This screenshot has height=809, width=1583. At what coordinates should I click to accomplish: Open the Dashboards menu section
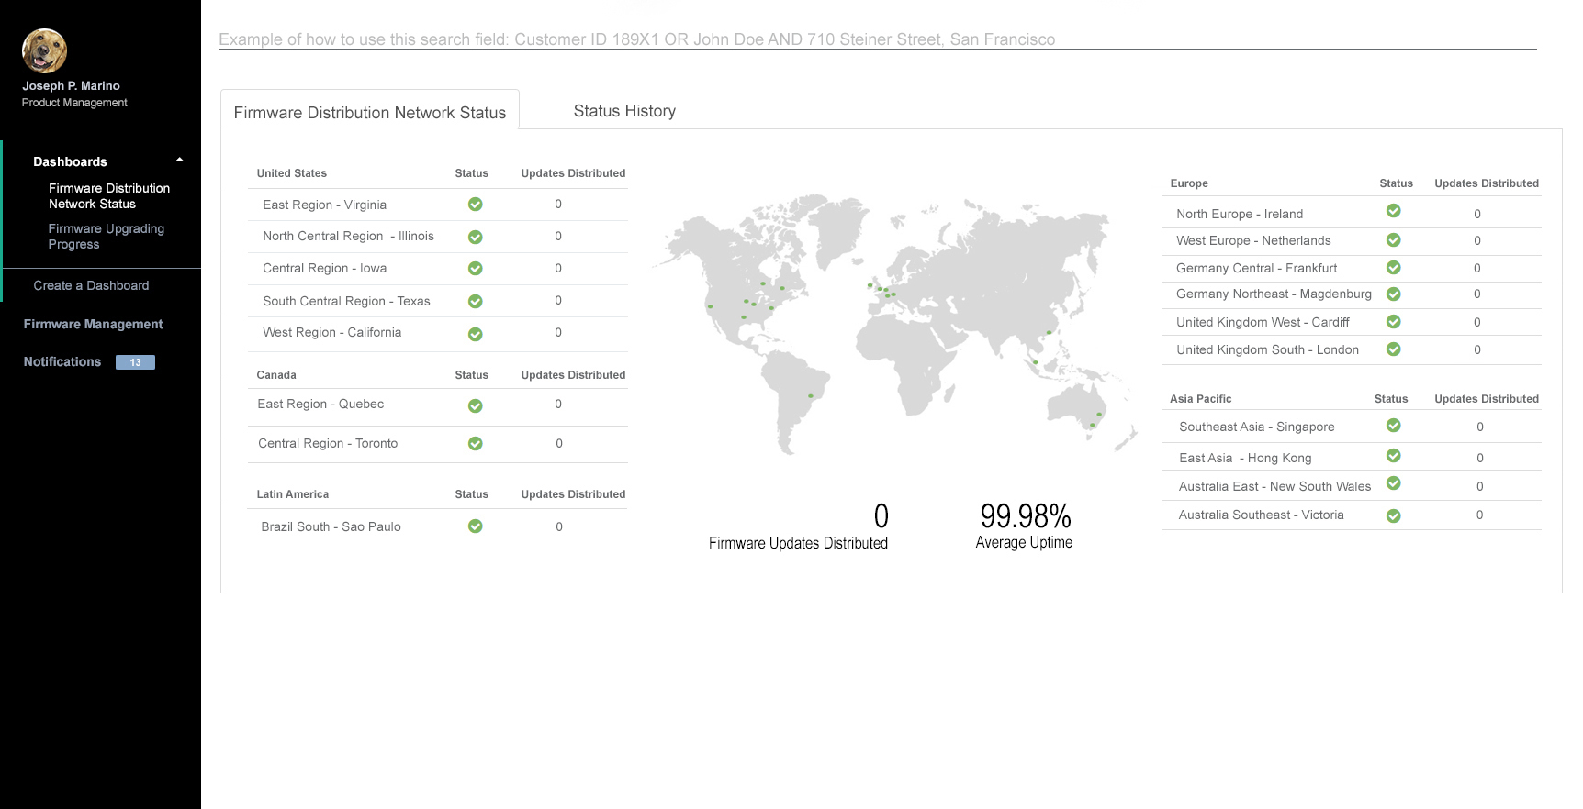click(x=70, y=161)
